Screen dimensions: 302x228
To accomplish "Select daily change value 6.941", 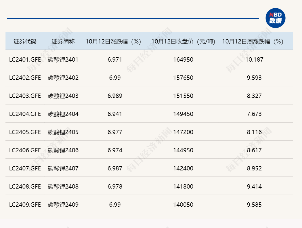I will click(115, 114).
